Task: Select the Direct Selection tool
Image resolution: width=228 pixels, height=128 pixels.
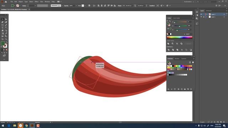Action: point(6,19)
